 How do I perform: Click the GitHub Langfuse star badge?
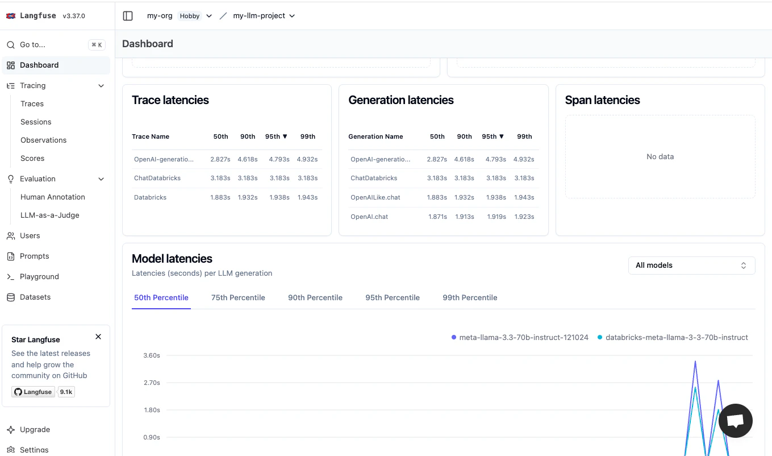(x=34, y=392)
